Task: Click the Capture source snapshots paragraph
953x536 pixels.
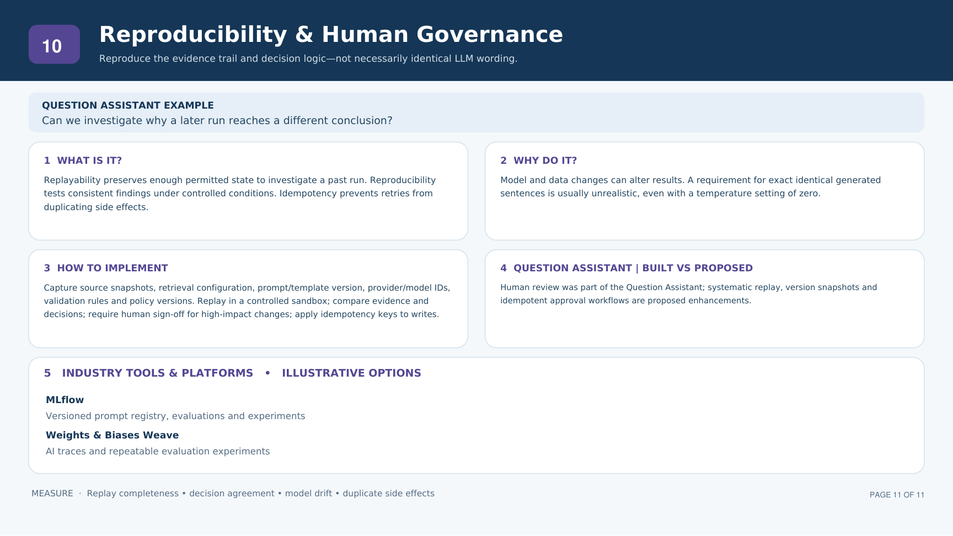Action: pyautogui.click(x=247, y=301)
